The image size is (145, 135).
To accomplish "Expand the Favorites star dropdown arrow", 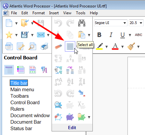I will coord(16,35).
